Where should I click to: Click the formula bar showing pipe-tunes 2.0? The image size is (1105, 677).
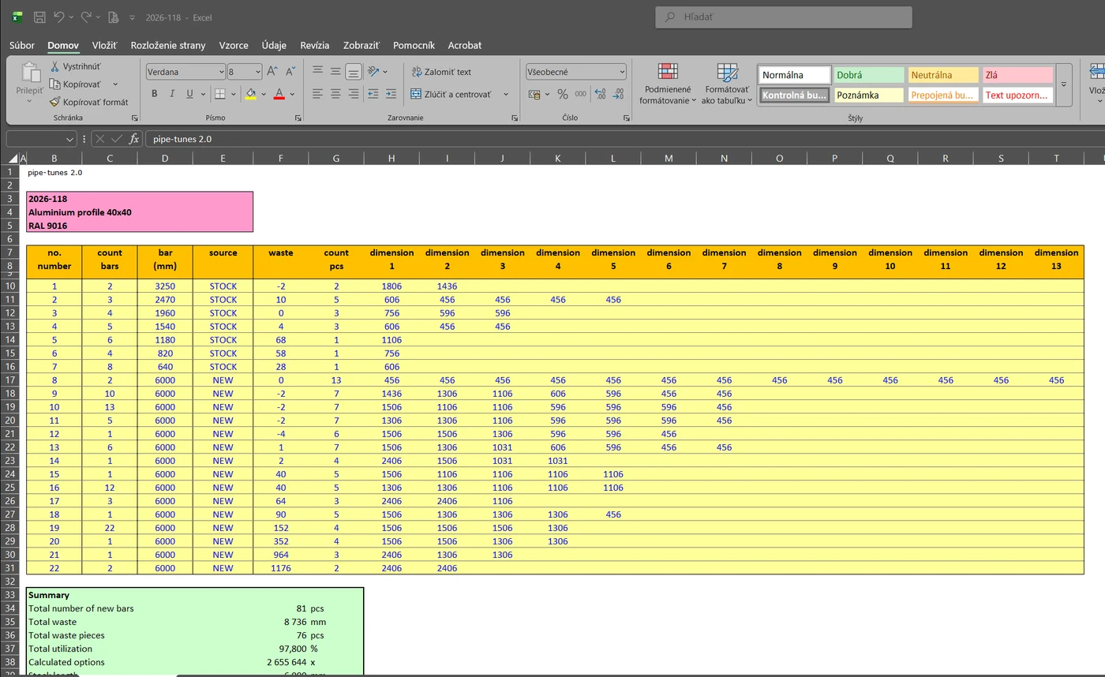click(x=624, y=139)
